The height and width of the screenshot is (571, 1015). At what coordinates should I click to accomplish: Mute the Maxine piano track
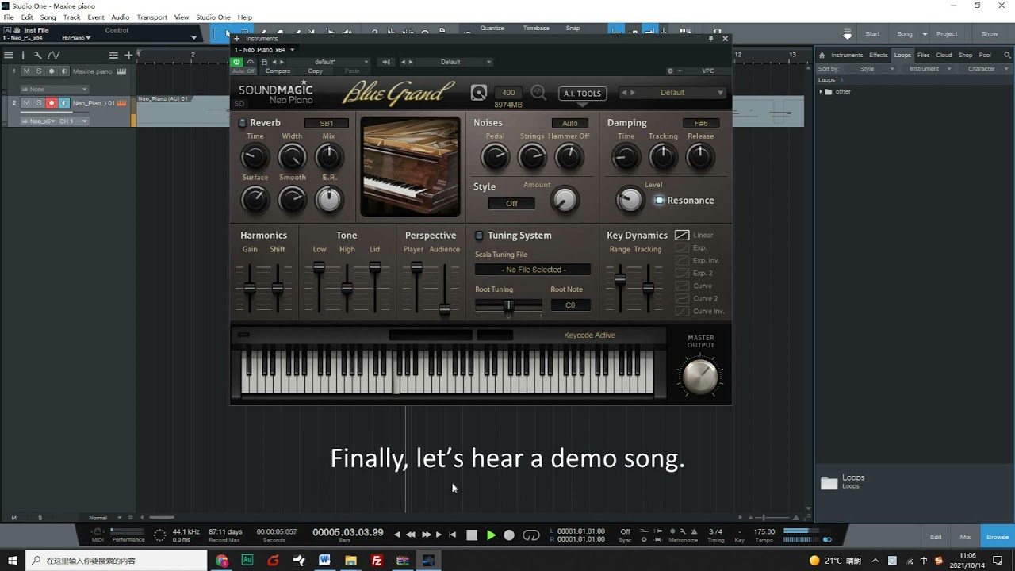click(26, 71)
